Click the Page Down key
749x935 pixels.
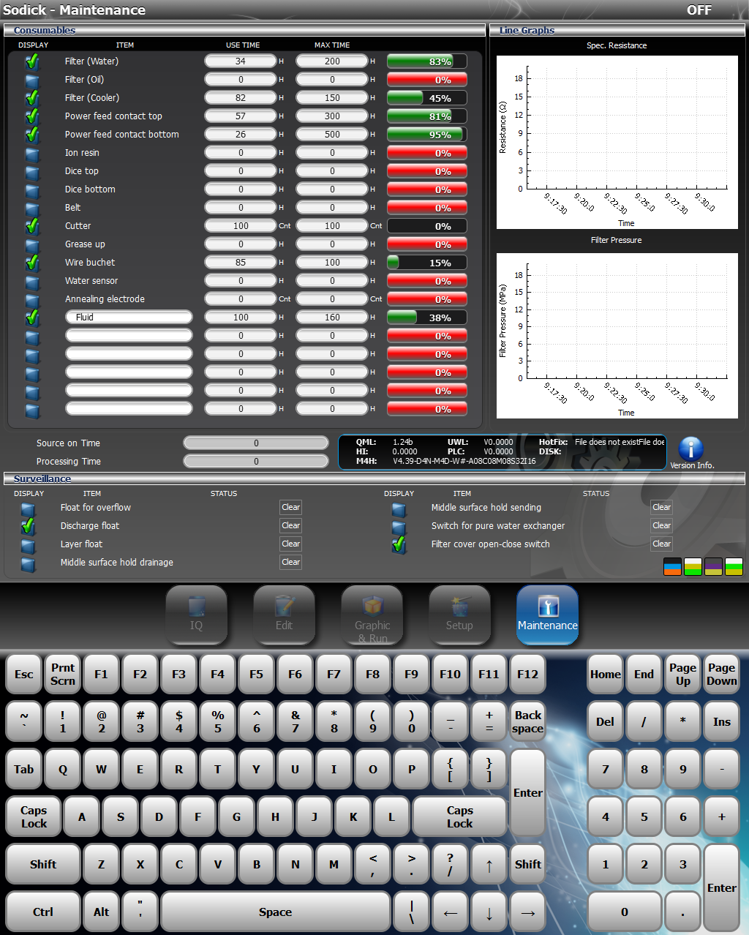pyautogui.click(x=722, y=675)
